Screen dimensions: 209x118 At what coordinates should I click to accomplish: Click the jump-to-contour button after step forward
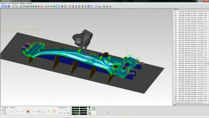(x=39, y=111)
